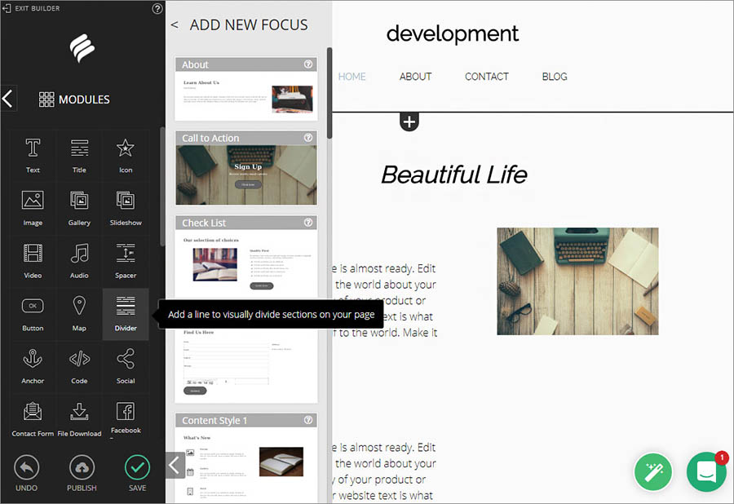
Task: Insert a Spacer module
Action: 126,262
